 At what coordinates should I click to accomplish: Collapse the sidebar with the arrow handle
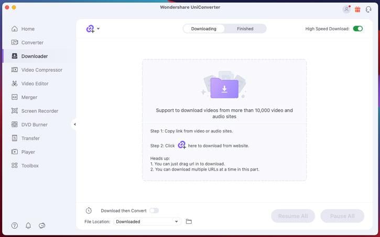pos(74,125)
